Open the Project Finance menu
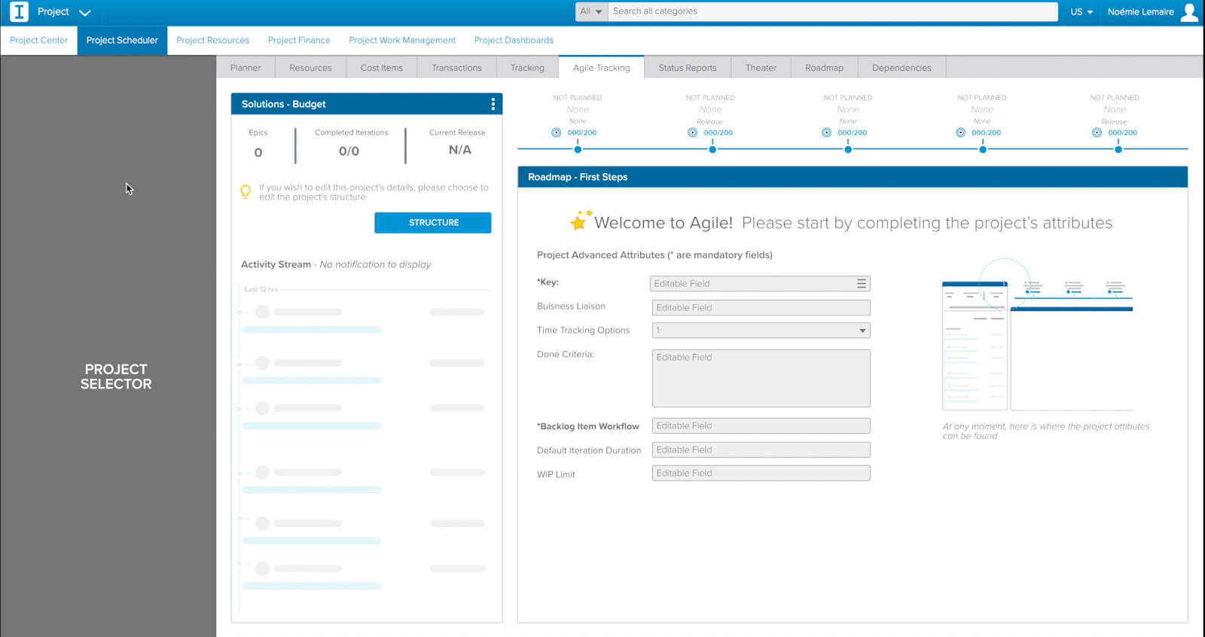 coord(299,41)
